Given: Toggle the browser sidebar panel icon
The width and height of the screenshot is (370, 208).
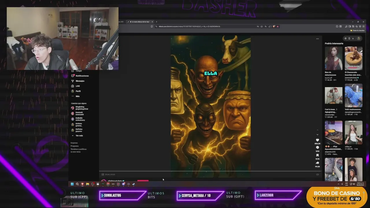Looking at the screenshot, I should pos(349,27).
